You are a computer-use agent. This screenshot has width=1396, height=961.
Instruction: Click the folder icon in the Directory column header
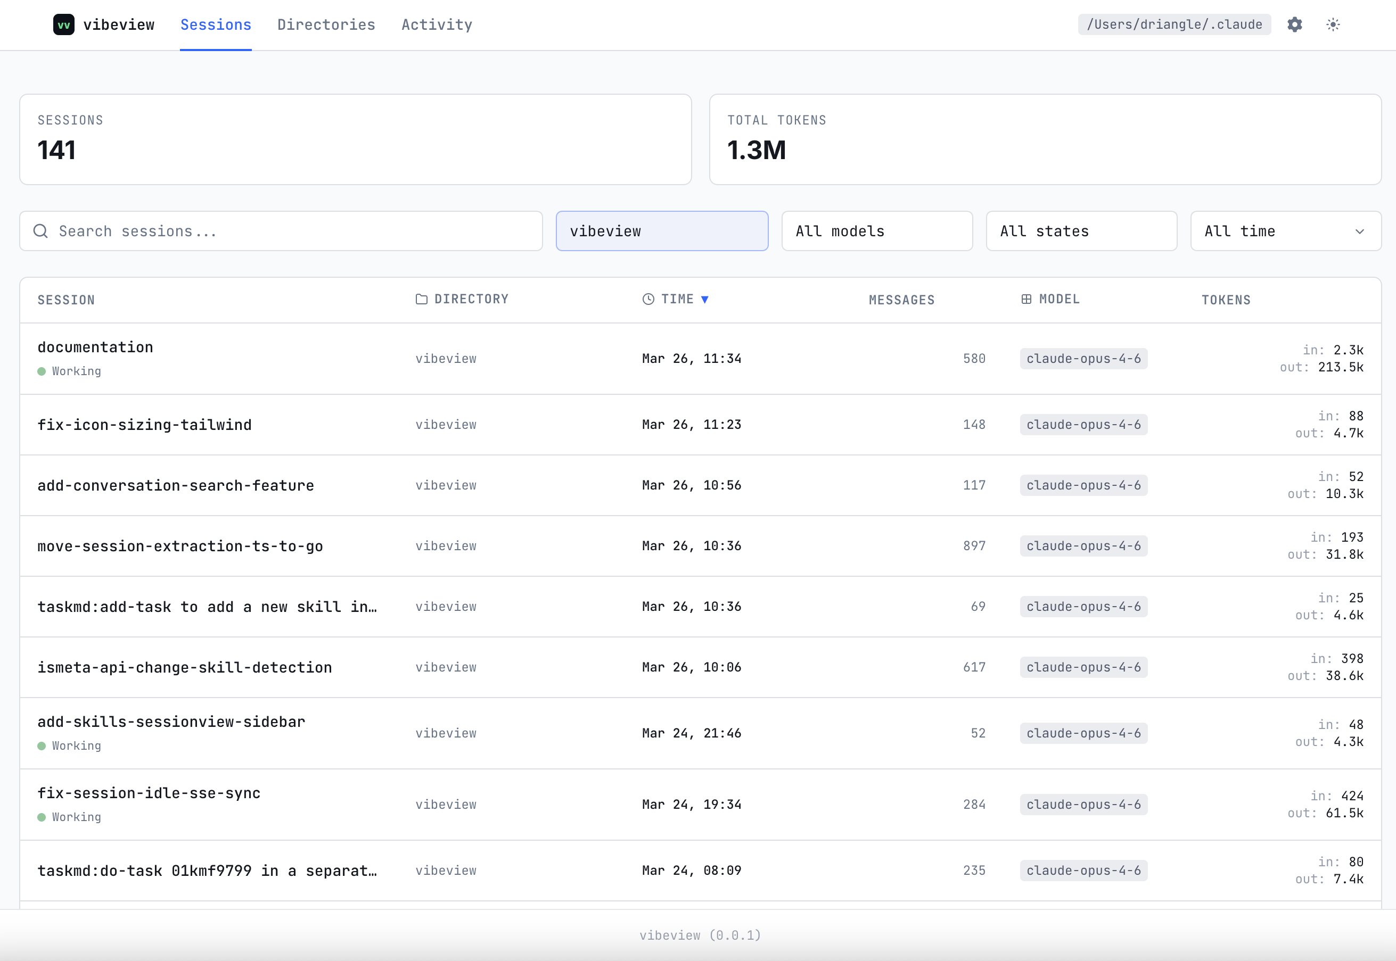click(x=421, y=299)
